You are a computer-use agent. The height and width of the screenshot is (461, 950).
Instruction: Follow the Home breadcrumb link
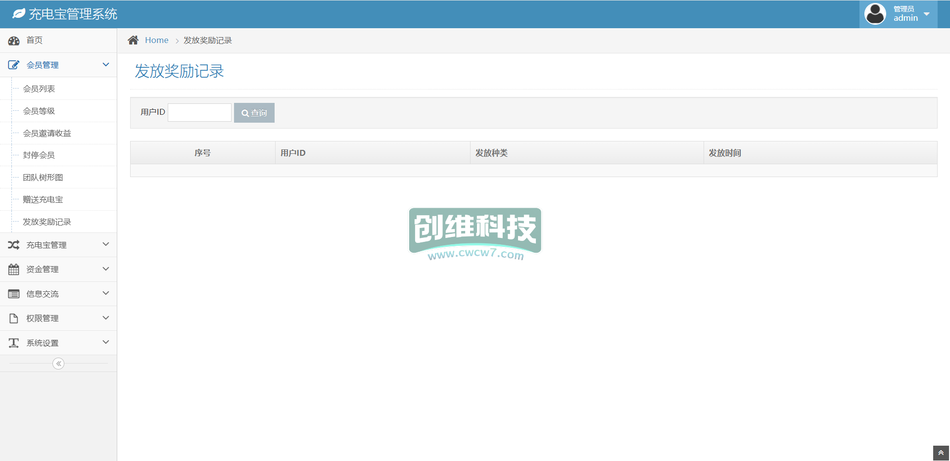coord(156,40)
